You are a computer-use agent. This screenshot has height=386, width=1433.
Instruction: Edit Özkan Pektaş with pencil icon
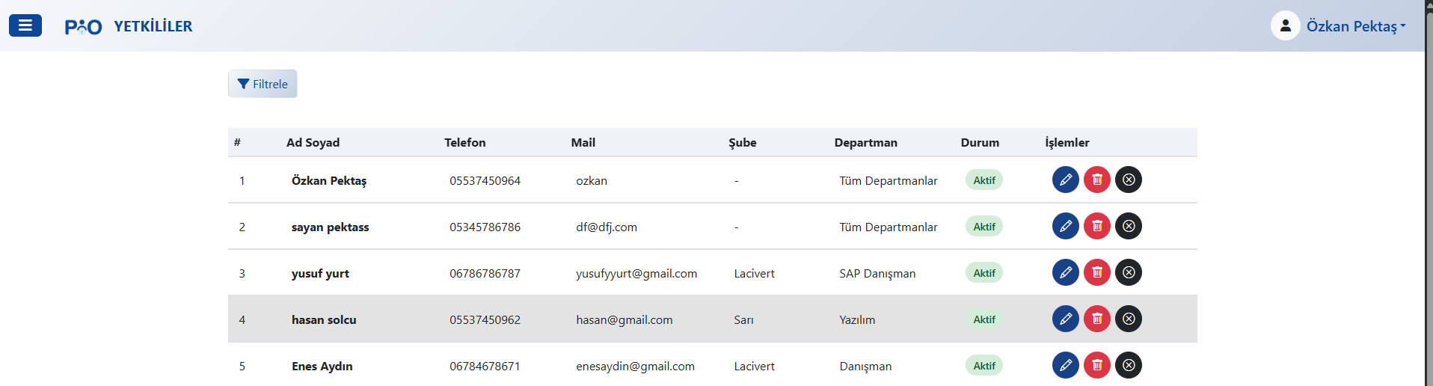pos(1065,180)
